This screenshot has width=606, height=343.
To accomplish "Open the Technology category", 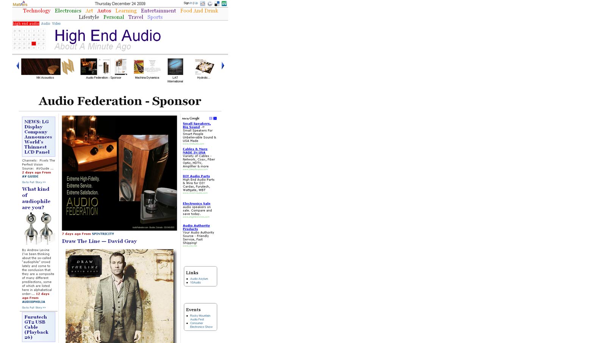I will click(x=36, y=11).
